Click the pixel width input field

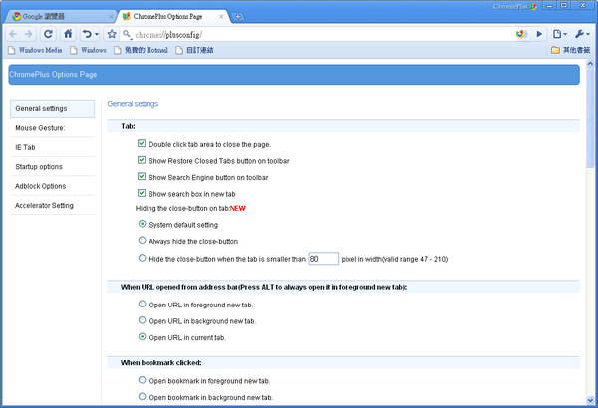click(323, 259)
